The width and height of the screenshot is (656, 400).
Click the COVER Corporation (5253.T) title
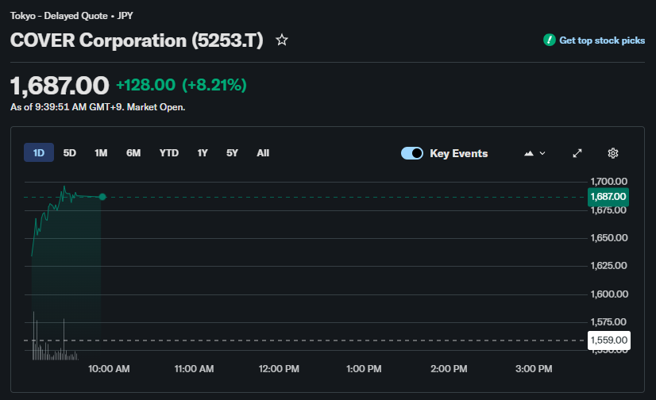pos(137,40)
